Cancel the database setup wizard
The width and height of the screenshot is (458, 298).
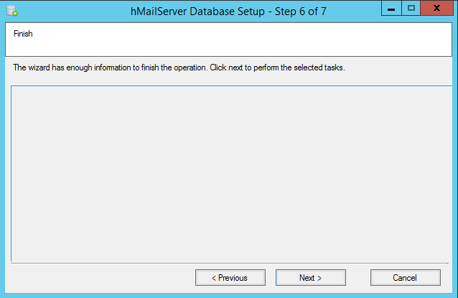point(405,278)
